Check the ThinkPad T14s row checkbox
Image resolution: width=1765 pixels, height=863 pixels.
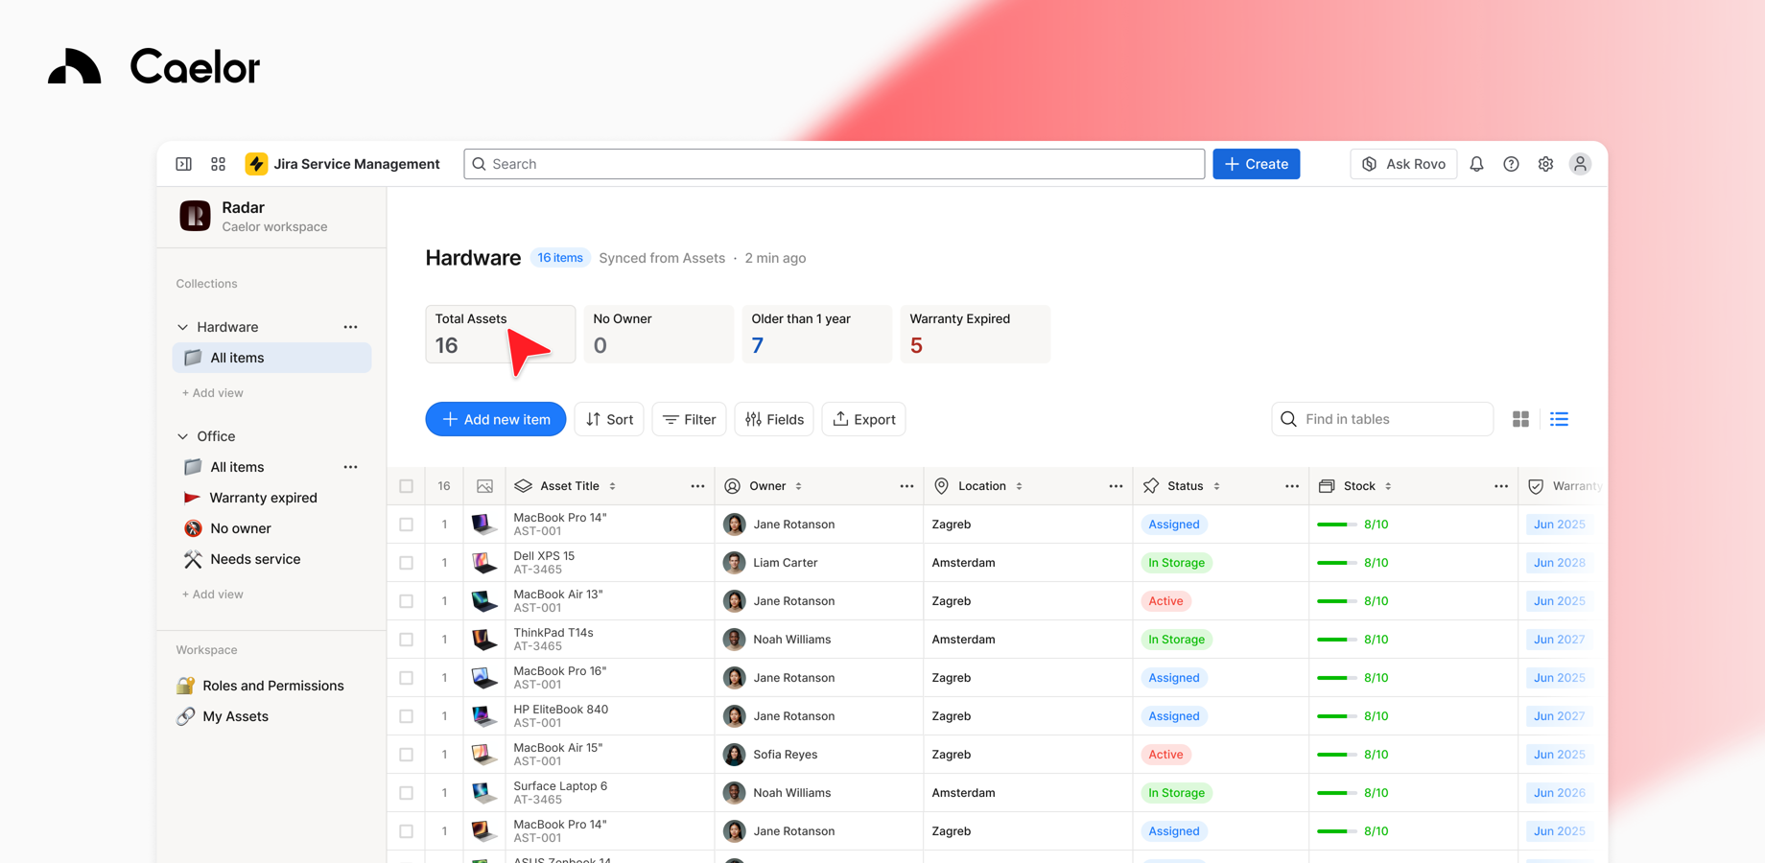(407, 640)
